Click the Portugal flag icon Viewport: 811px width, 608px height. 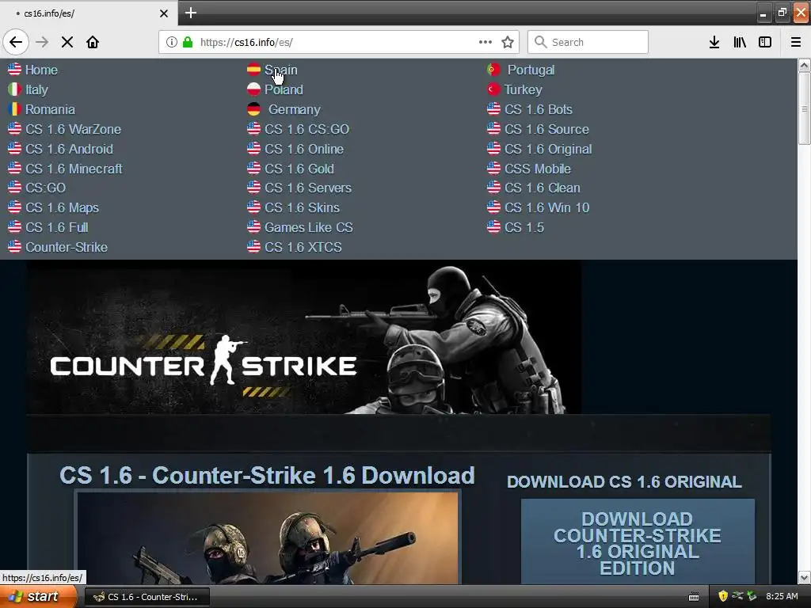pyautogui.click(x=493, y=70)
